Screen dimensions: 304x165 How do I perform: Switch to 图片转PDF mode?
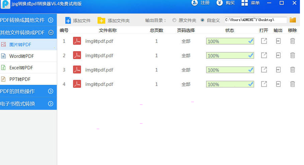tap(28, 45)
